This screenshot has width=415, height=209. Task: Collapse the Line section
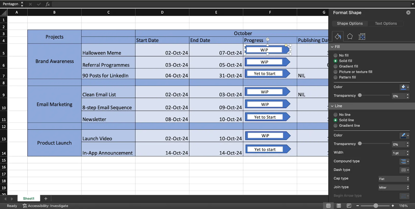point(332,106)
